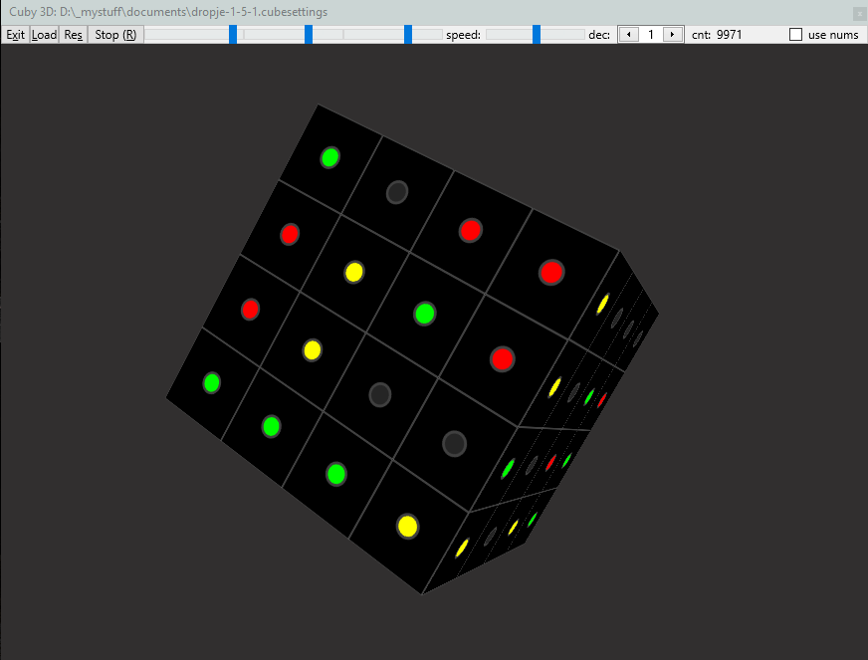Viewport: 868px width, 660px height.
Task: Click the green dot in the bottom row's third cell
Action: click(336, 474)
